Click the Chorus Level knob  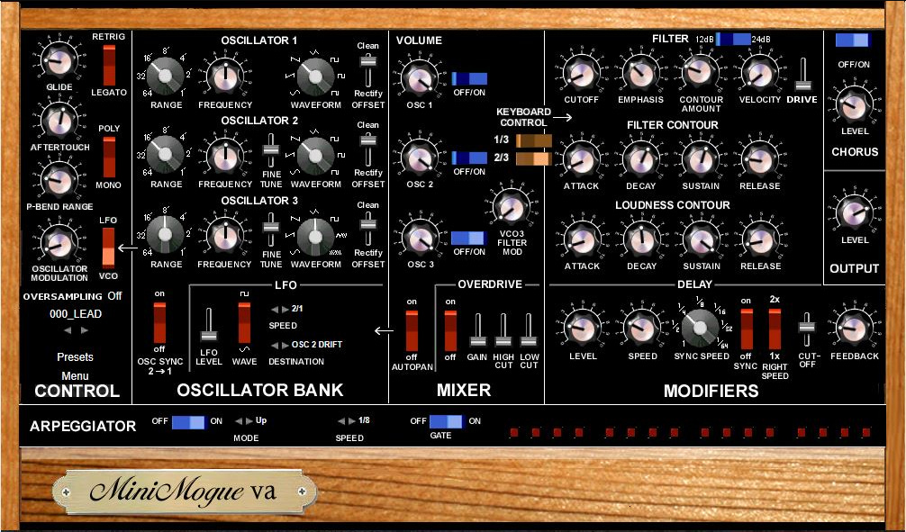tap(854, 104)
